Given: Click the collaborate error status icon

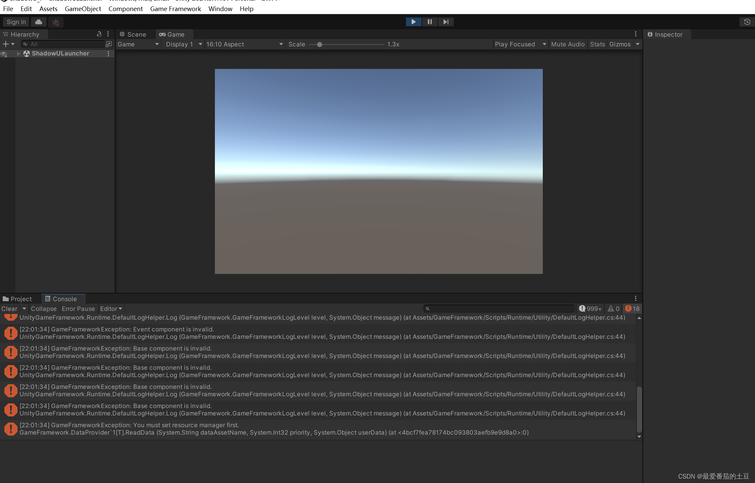Looking at the screenshot, I should [x=56, y=22].
